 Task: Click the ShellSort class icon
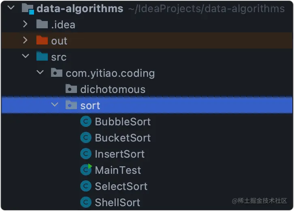pyautogui.click(x=85, y=202)
